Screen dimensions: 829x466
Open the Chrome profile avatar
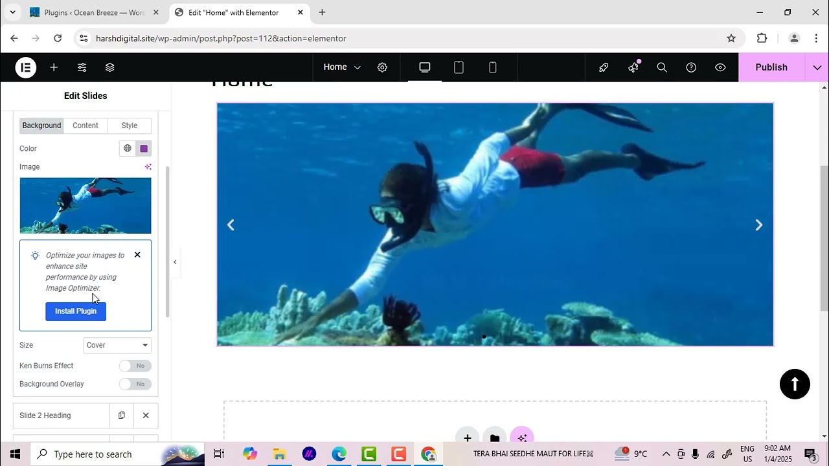pyautogui.click(x=794, y=38)
